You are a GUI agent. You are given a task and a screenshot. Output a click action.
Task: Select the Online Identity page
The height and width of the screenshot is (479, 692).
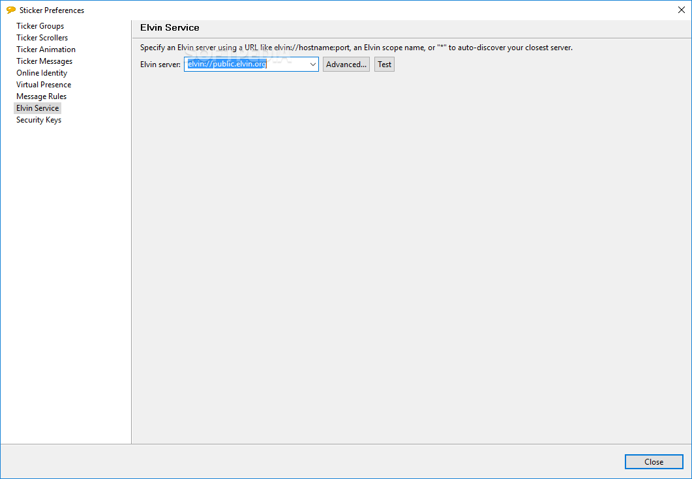[x=42, y=73]
